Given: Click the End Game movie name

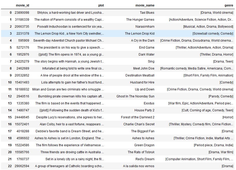Looking at the screenshot, I should pyautogui.click(x=147, y=48).
